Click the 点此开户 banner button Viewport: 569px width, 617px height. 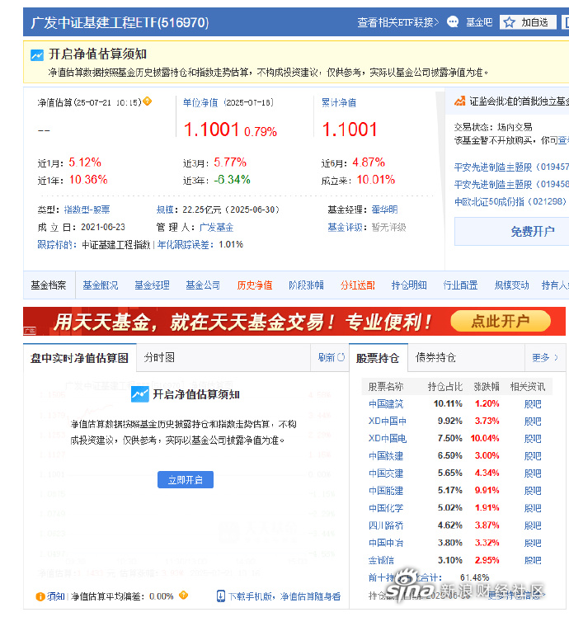[500, 321]
